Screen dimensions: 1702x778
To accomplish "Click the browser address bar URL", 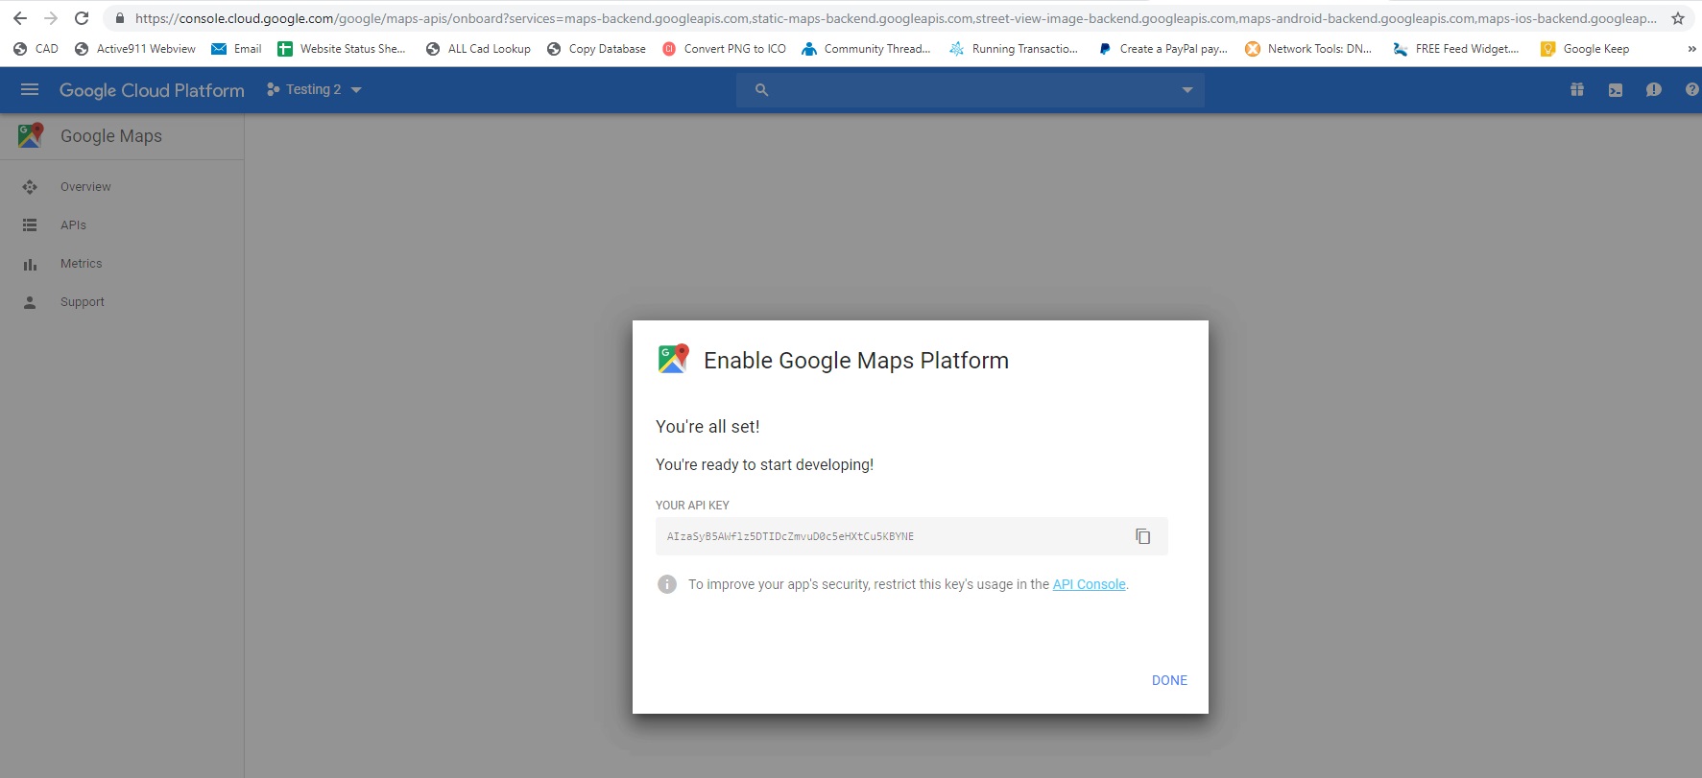I will (896, 18).
